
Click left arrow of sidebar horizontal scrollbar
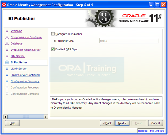click(5, 117)
